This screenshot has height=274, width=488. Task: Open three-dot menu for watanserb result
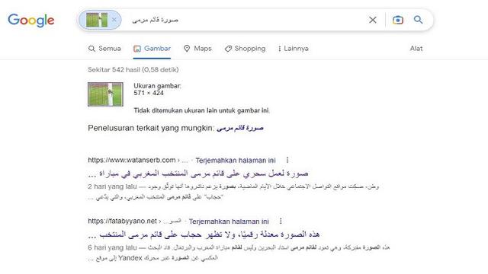287,160
